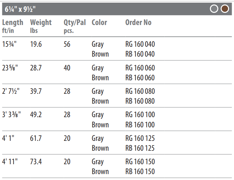Select order number RB 160 040
This screenshot has height=180, width=234.
click(140, 54)
